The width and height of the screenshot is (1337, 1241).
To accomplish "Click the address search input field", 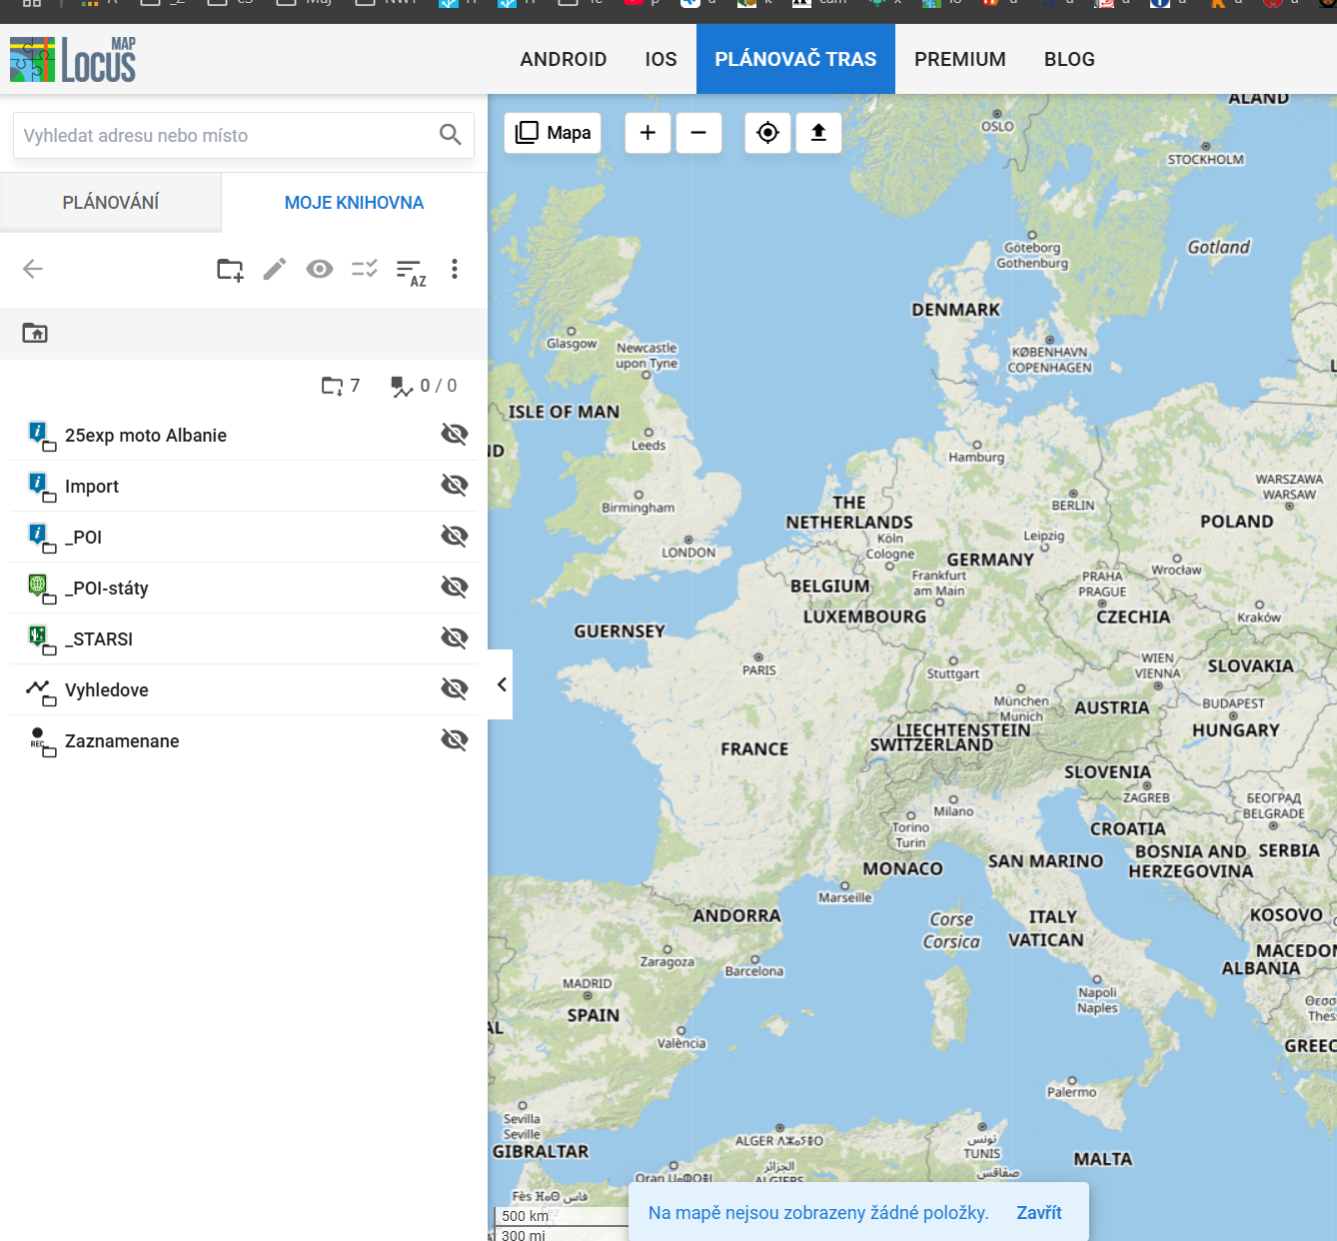I will click(225, 136).
